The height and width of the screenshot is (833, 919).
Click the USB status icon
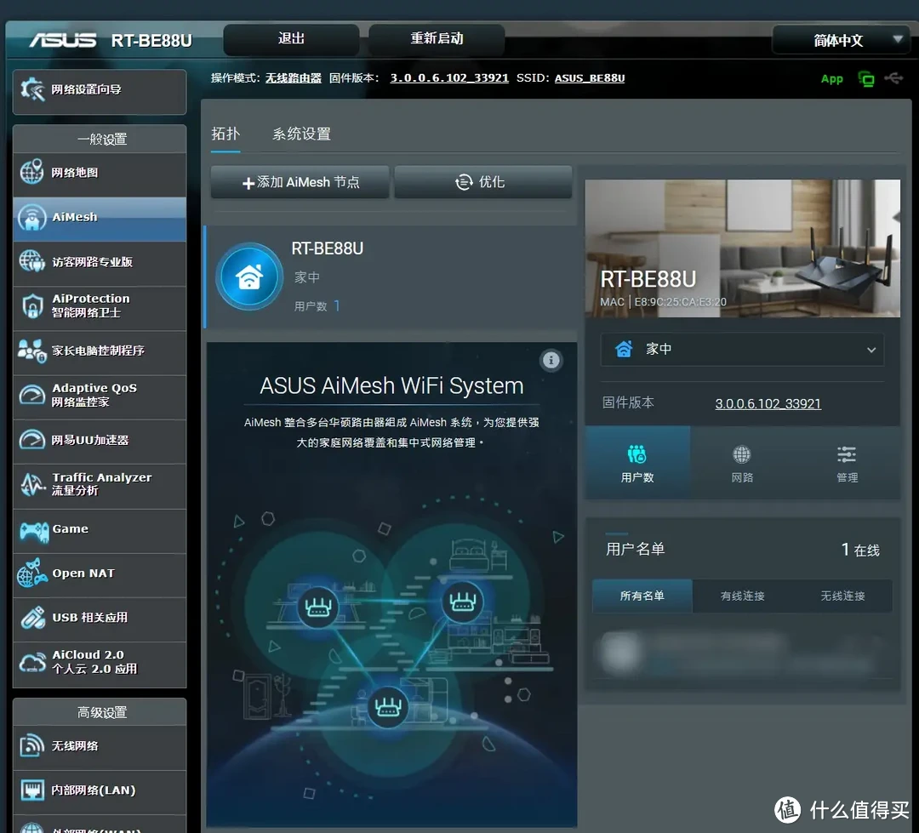coord(893,78)
